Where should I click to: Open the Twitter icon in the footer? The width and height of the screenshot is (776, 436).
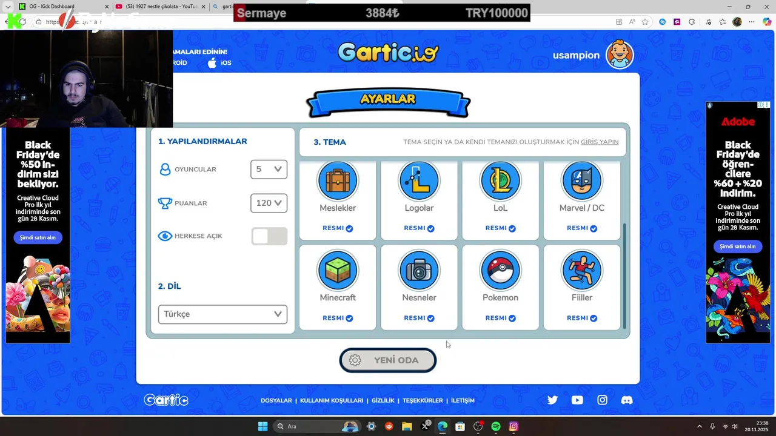(552, 400)
